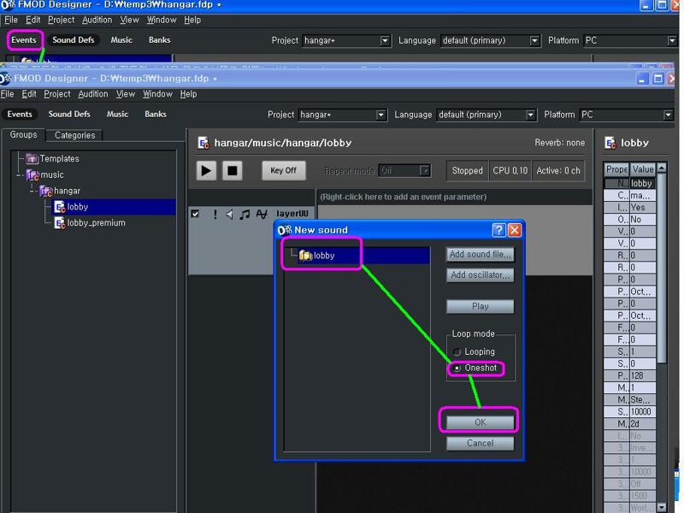The width and height of the screenshot is (684, 513).
Task: Collapse the hangar group tree node
Action: [x=32, y=191]
